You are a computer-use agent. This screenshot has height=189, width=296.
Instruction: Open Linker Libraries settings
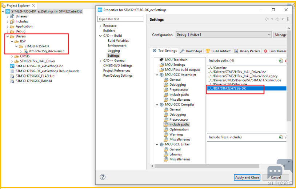176,154
